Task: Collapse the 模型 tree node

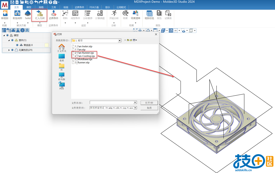Action: (x=4, y=35)
